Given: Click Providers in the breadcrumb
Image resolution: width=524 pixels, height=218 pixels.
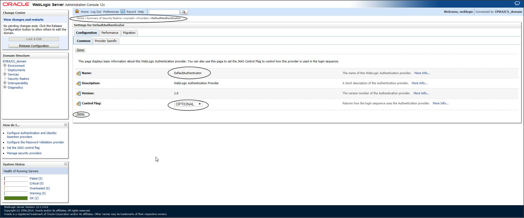Looking at the screenshot, I should [143, 18].
